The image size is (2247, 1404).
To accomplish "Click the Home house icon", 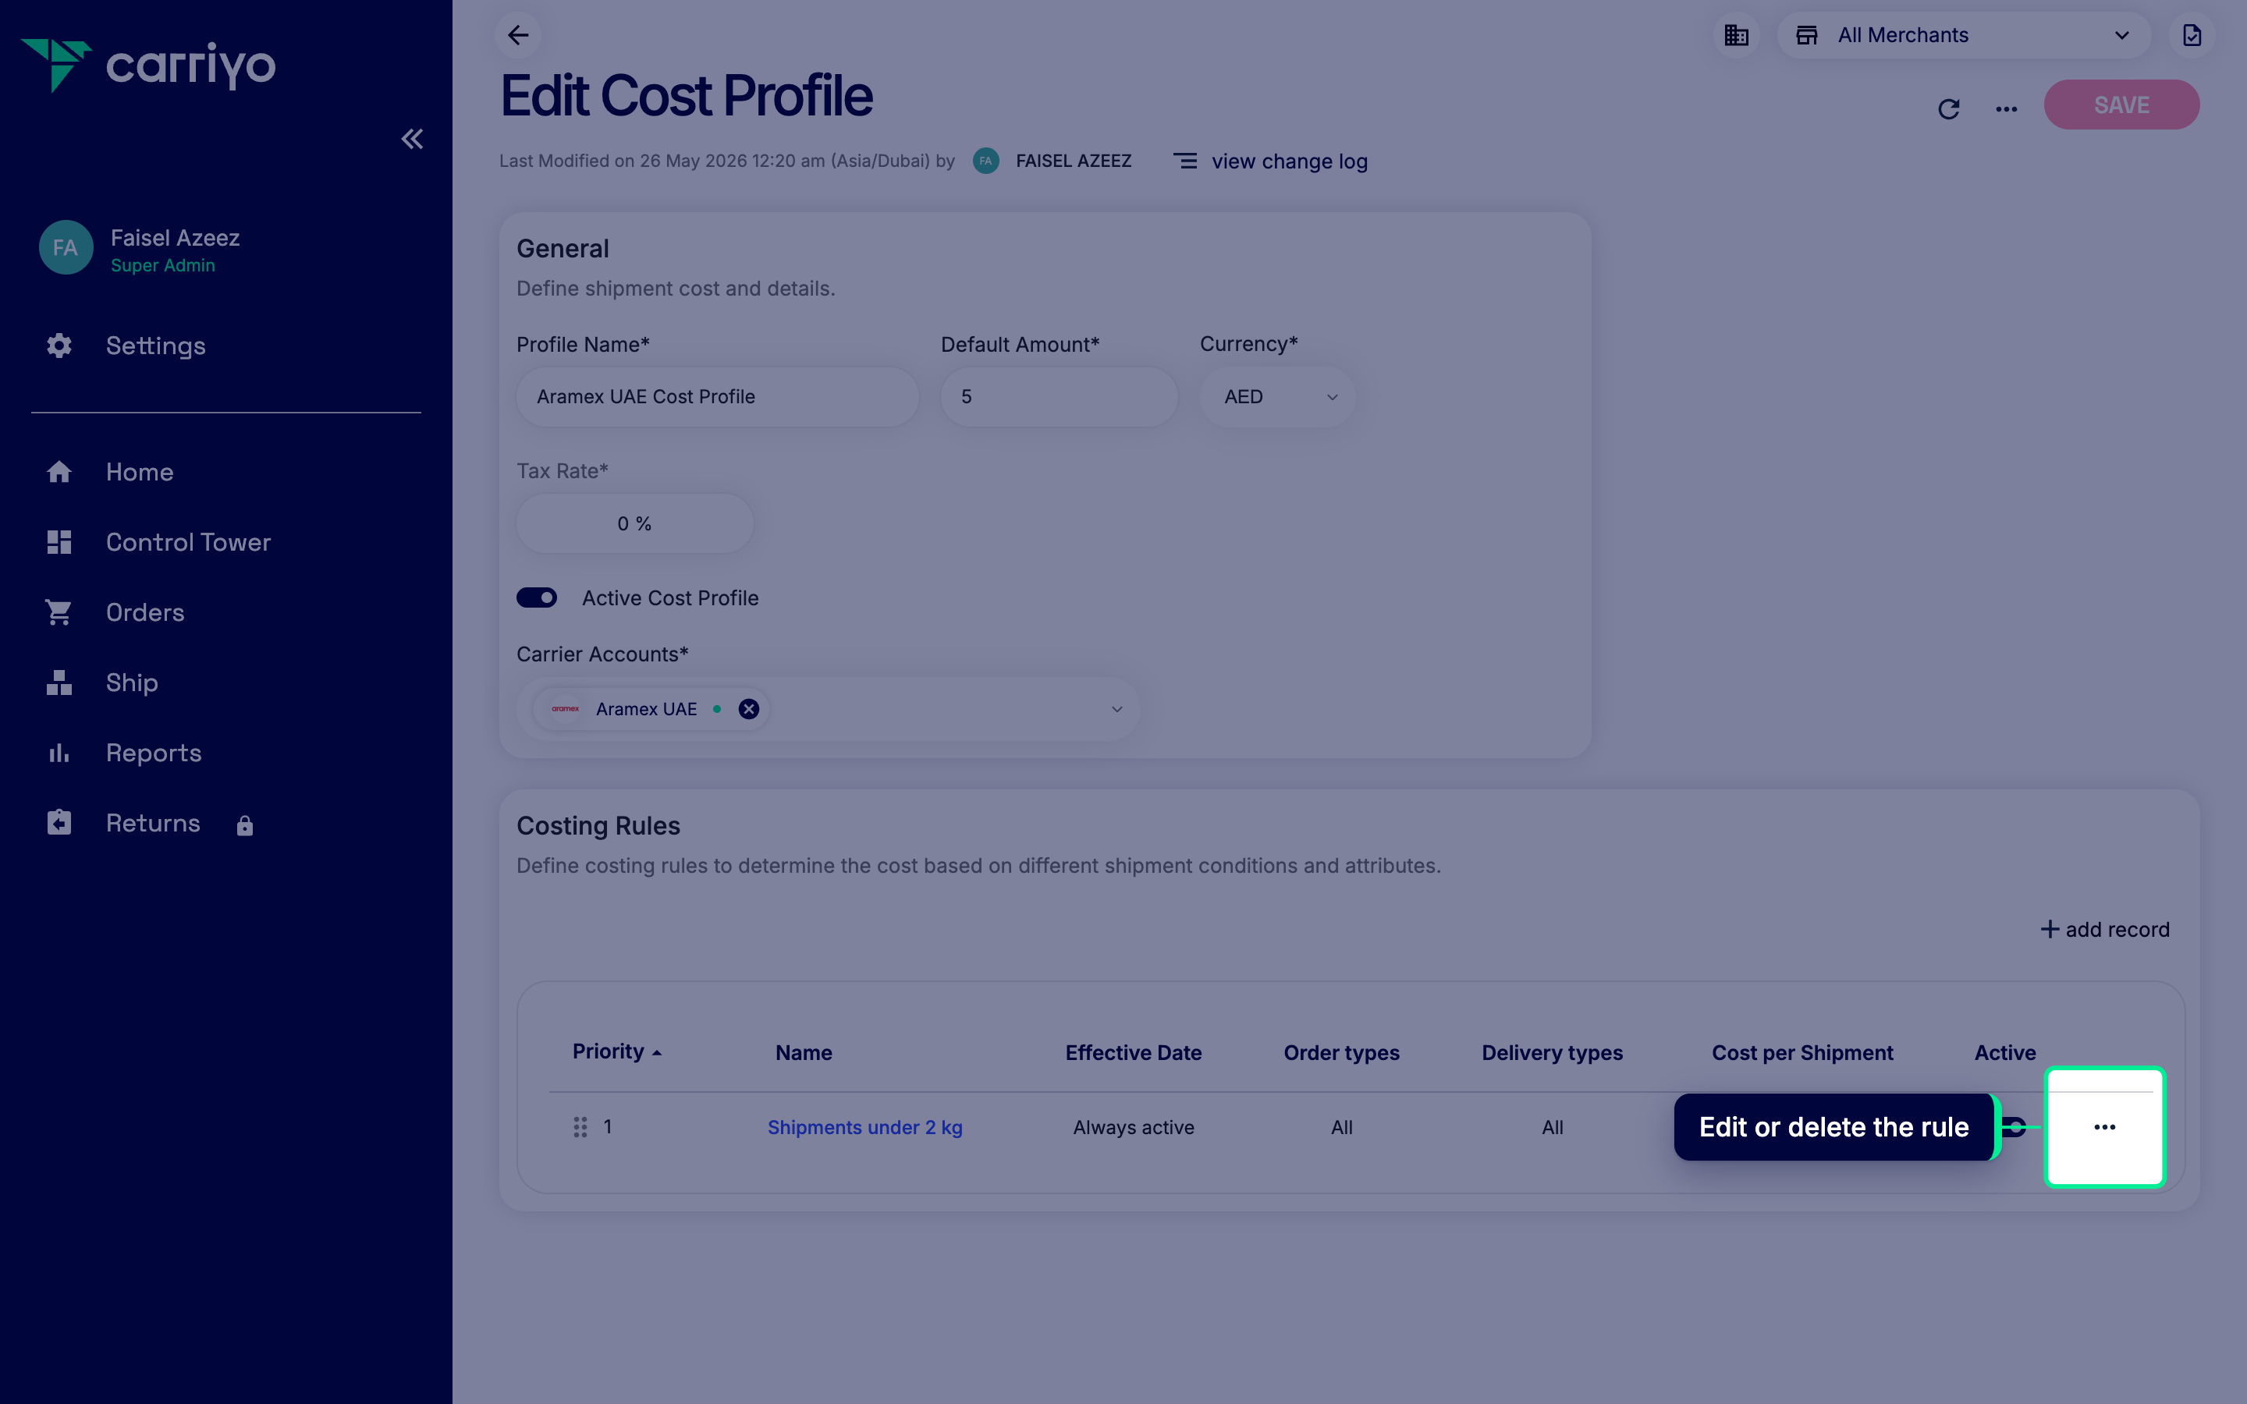I will click(x=59, y=472).
